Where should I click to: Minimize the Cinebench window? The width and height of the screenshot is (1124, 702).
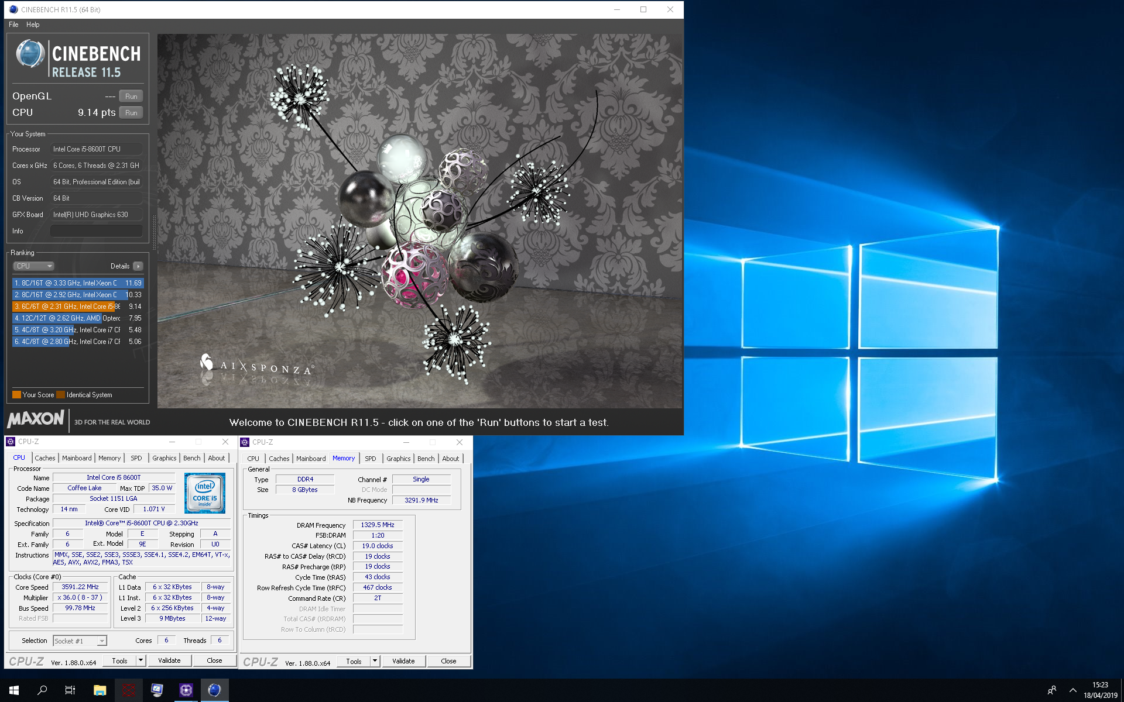click(616, 9)
